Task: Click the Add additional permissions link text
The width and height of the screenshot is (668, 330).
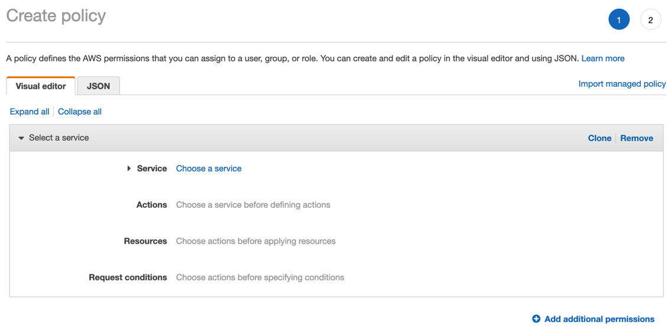Action: pyautogui.click(x=599, y=319)
